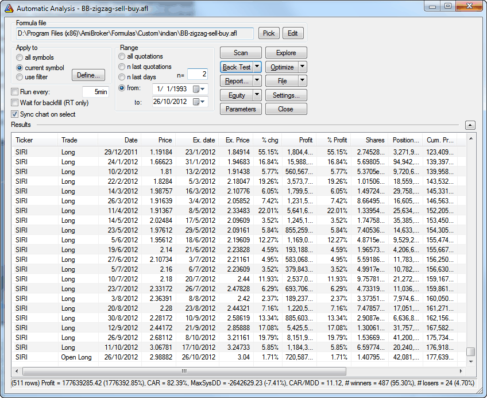Click the Pick formula button
Viewport: 487px width, 398px height.
269,33
